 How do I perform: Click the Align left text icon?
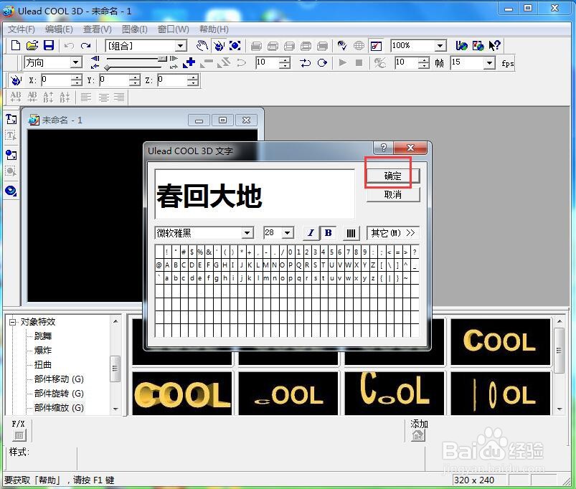[x=86, y=98]
